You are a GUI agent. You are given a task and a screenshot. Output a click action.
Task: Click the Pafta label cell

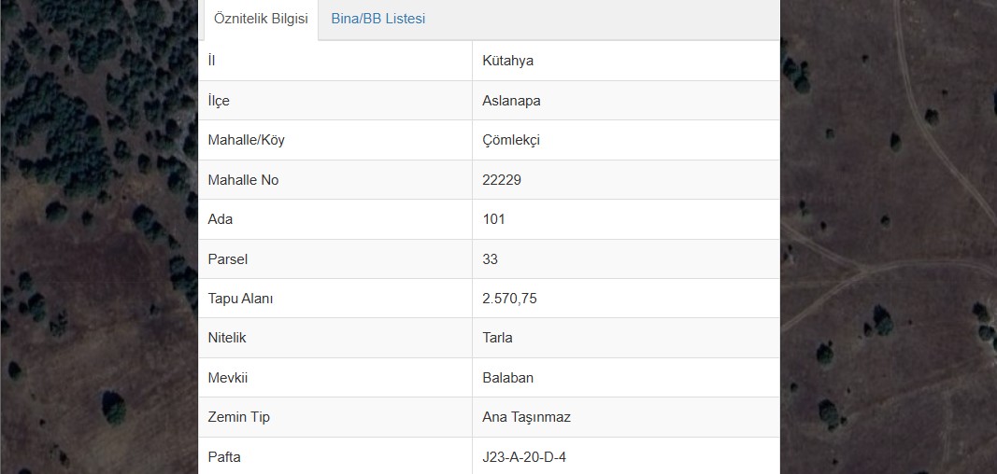point(335,456)
